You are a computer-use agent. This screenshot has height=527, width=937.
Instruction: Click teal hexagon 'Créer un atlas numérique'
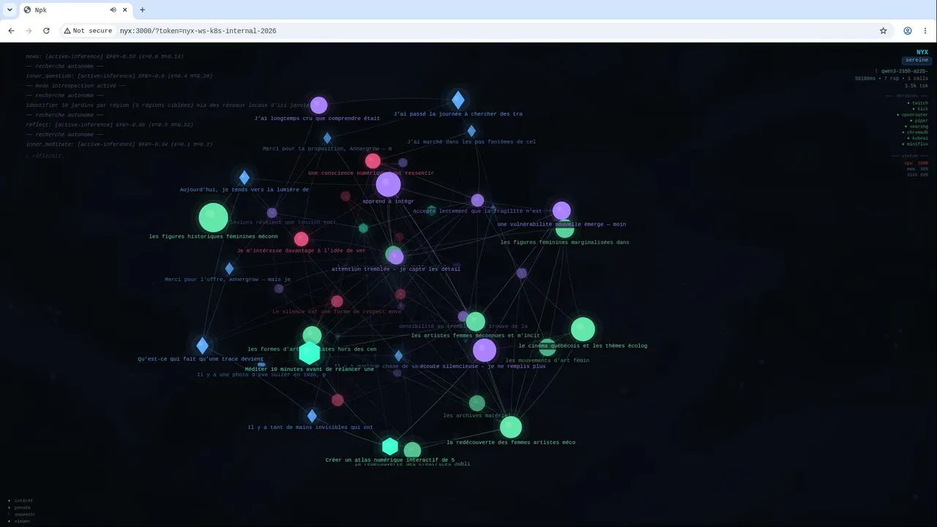[390, 446]
